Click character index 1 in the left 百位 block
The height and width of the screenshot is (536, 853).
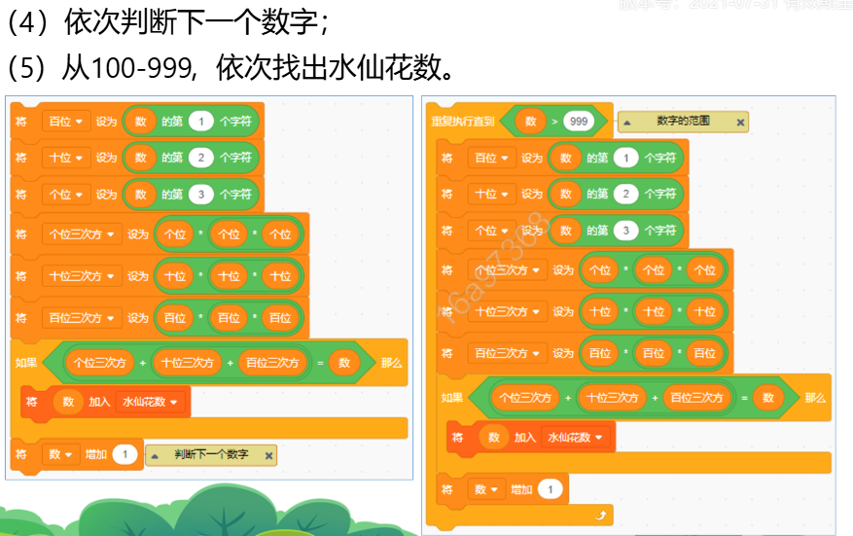click(x=200, y=122)
